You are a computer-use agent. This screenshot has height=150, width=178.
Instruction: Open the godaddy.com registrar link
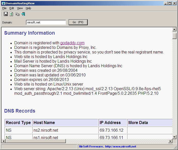point(72,43)
